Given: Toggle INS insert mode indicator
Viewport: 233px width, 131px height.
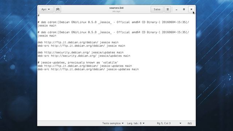Looking at the screenshot, I should (x=190, y=123).
